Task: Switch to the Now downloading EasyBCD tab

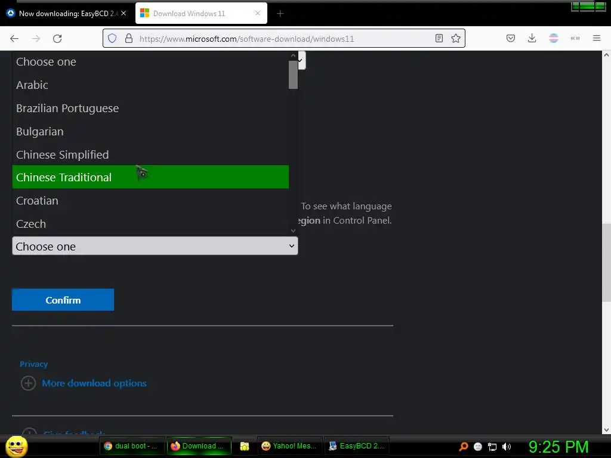Action: (x=66, y=14)
